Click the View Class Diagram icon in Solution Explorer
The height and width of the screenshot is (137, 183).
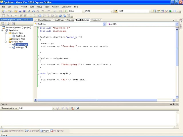coord(13,24)
